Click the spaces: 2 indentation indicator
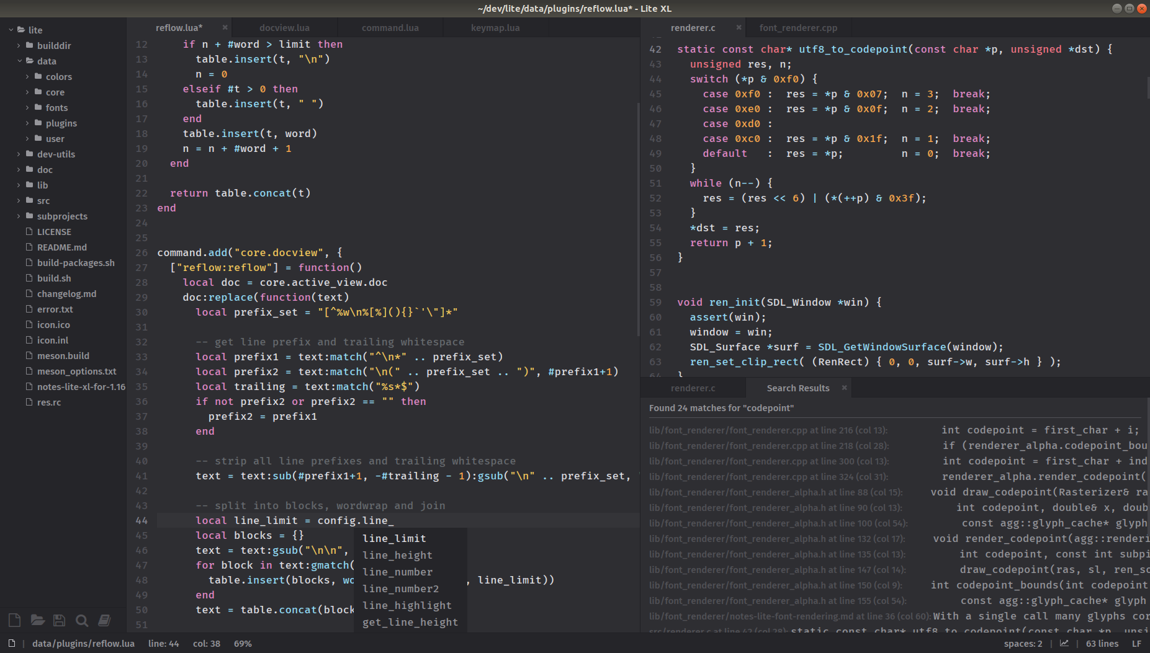The width and height of the screenshot is (1150, 653). click(x=1023, y=644)
